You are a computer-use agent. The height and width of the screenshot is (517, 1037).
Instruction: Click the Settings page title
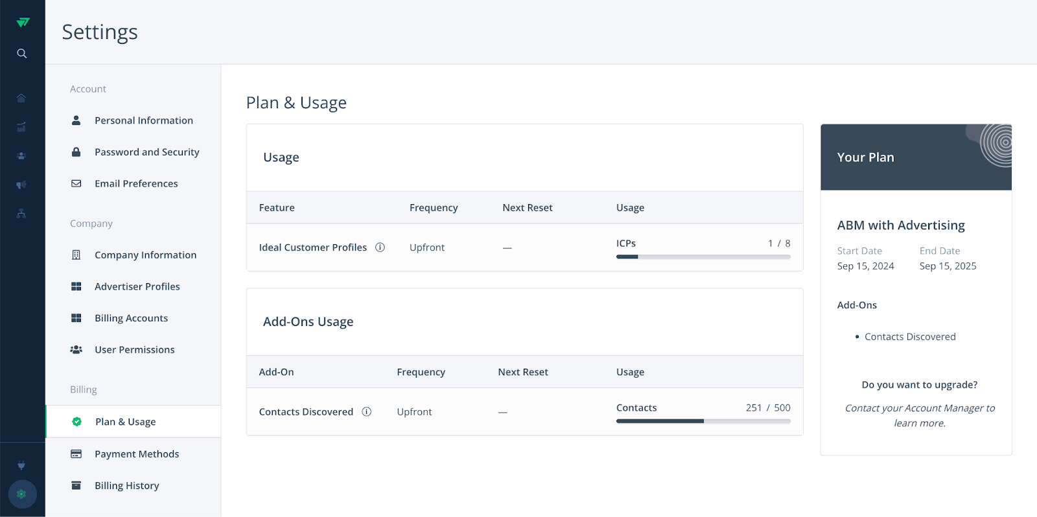point(100,32)
